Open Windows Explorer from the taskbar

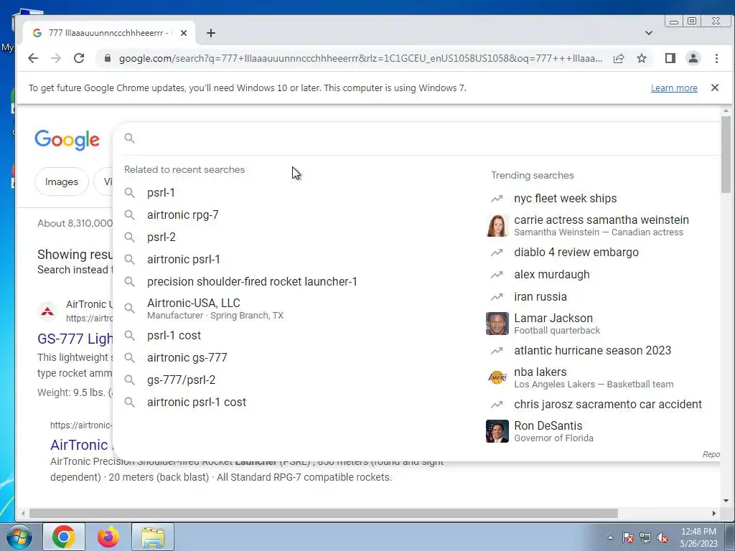click(153, 537)
